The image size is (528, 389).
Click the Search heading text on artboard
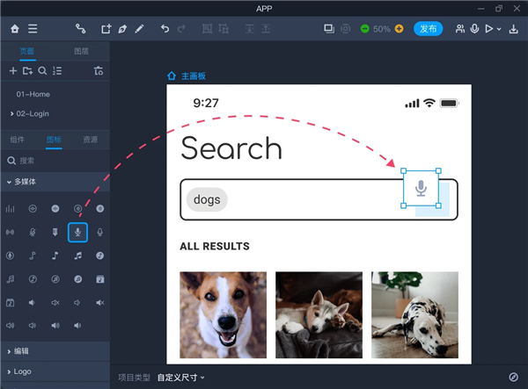tap(231, 148)
